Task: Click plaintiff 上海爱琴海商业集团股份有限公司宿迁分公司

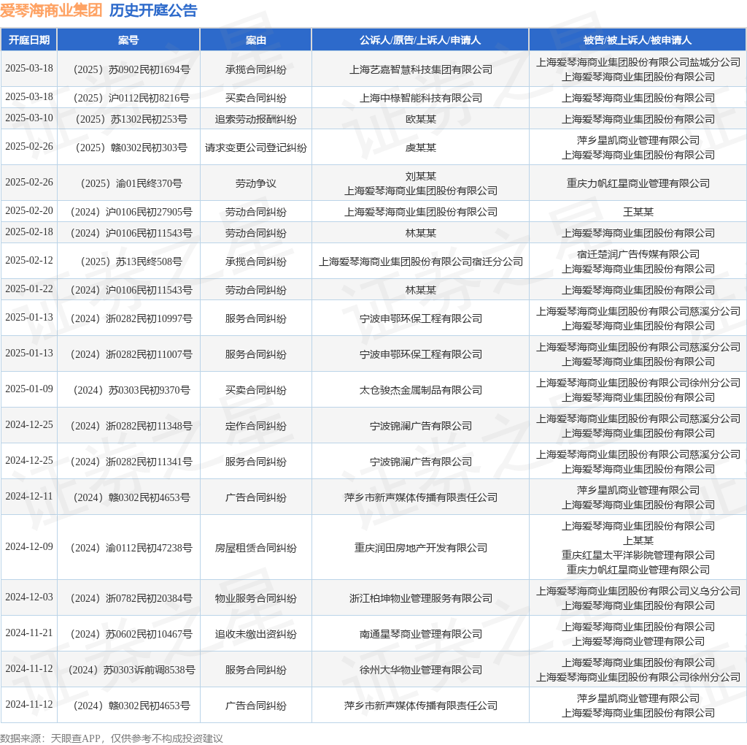Action: point(421,262)
